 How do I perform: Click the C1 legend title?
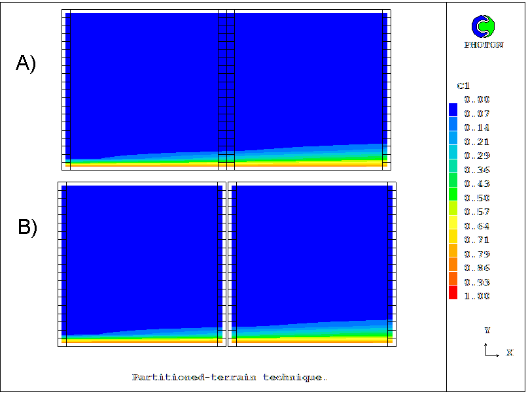pyautogui.click(x=463, y=86)
